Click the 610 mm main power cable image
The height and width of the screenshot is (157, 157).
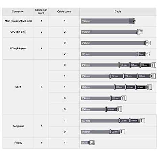pyautogui.click(x=108, y=21)
